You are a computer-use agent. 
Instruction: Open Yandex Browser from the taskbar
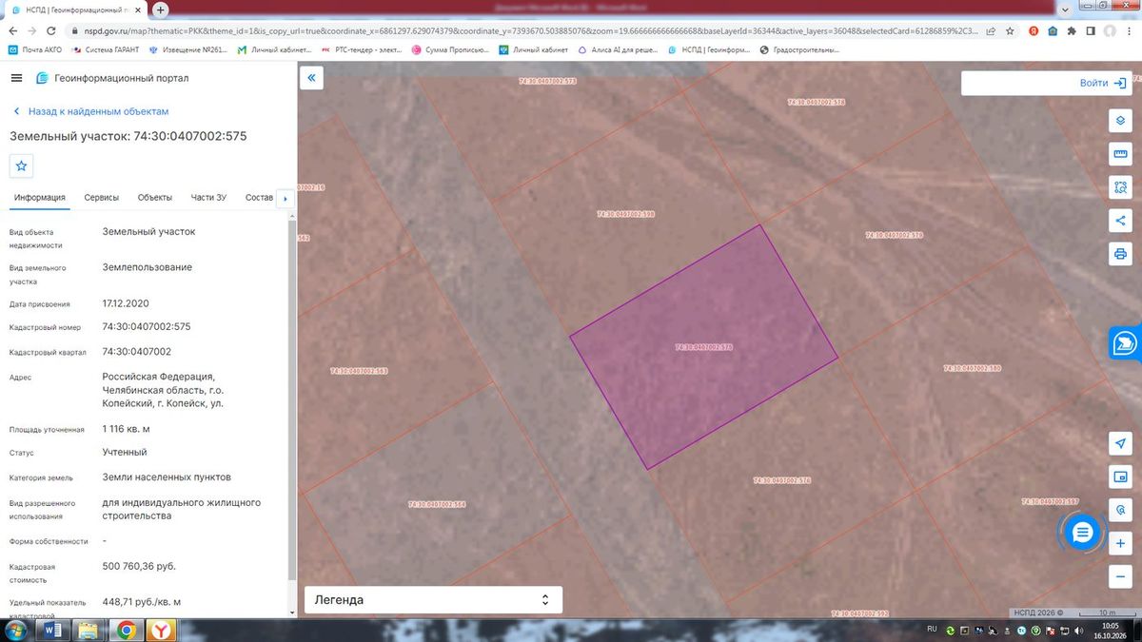point(163,631)
